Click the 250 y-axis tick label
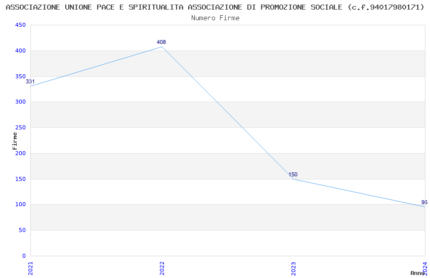Screen dimensions: 430x278 point(21,128)
